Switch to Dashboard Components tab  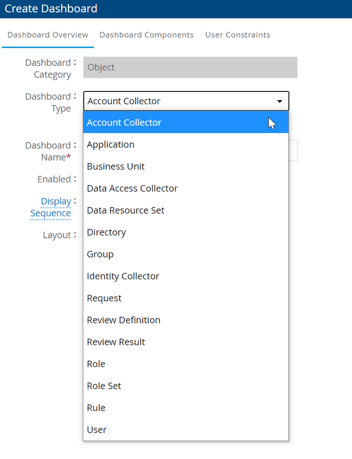click(x=146, y=35)
